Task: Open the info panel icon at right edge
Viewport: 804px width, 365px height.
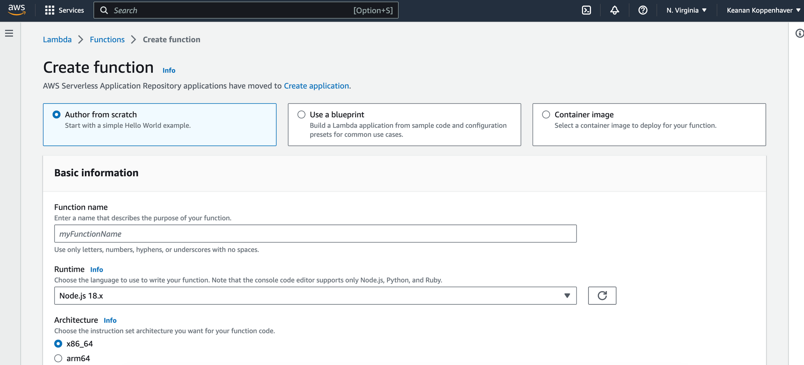Action: pyautogui.click(x=800, y=33)
